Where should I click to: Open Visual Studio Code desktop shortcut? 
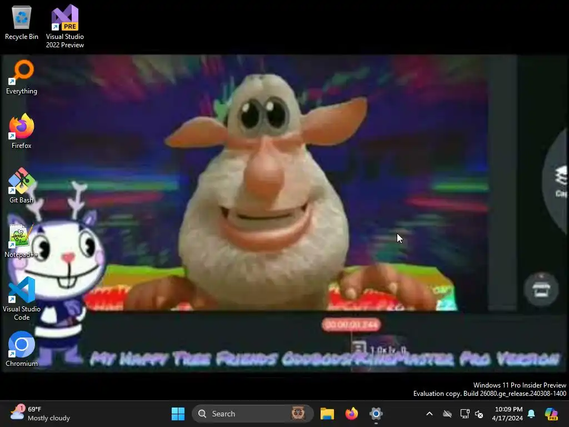(x=22, y=299)
